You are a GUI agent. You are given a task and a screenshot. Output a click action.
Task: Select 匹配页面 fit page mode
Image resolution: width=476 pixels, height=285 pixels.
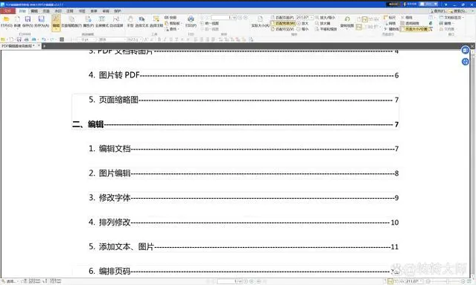pos(282,18)
